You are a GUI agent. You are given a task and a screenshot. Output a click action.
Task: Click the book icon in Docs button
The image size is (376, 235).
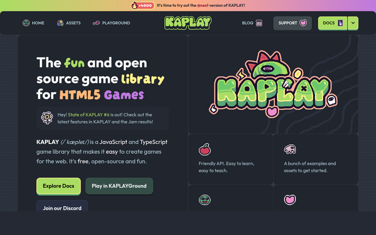tap(340, 23)
